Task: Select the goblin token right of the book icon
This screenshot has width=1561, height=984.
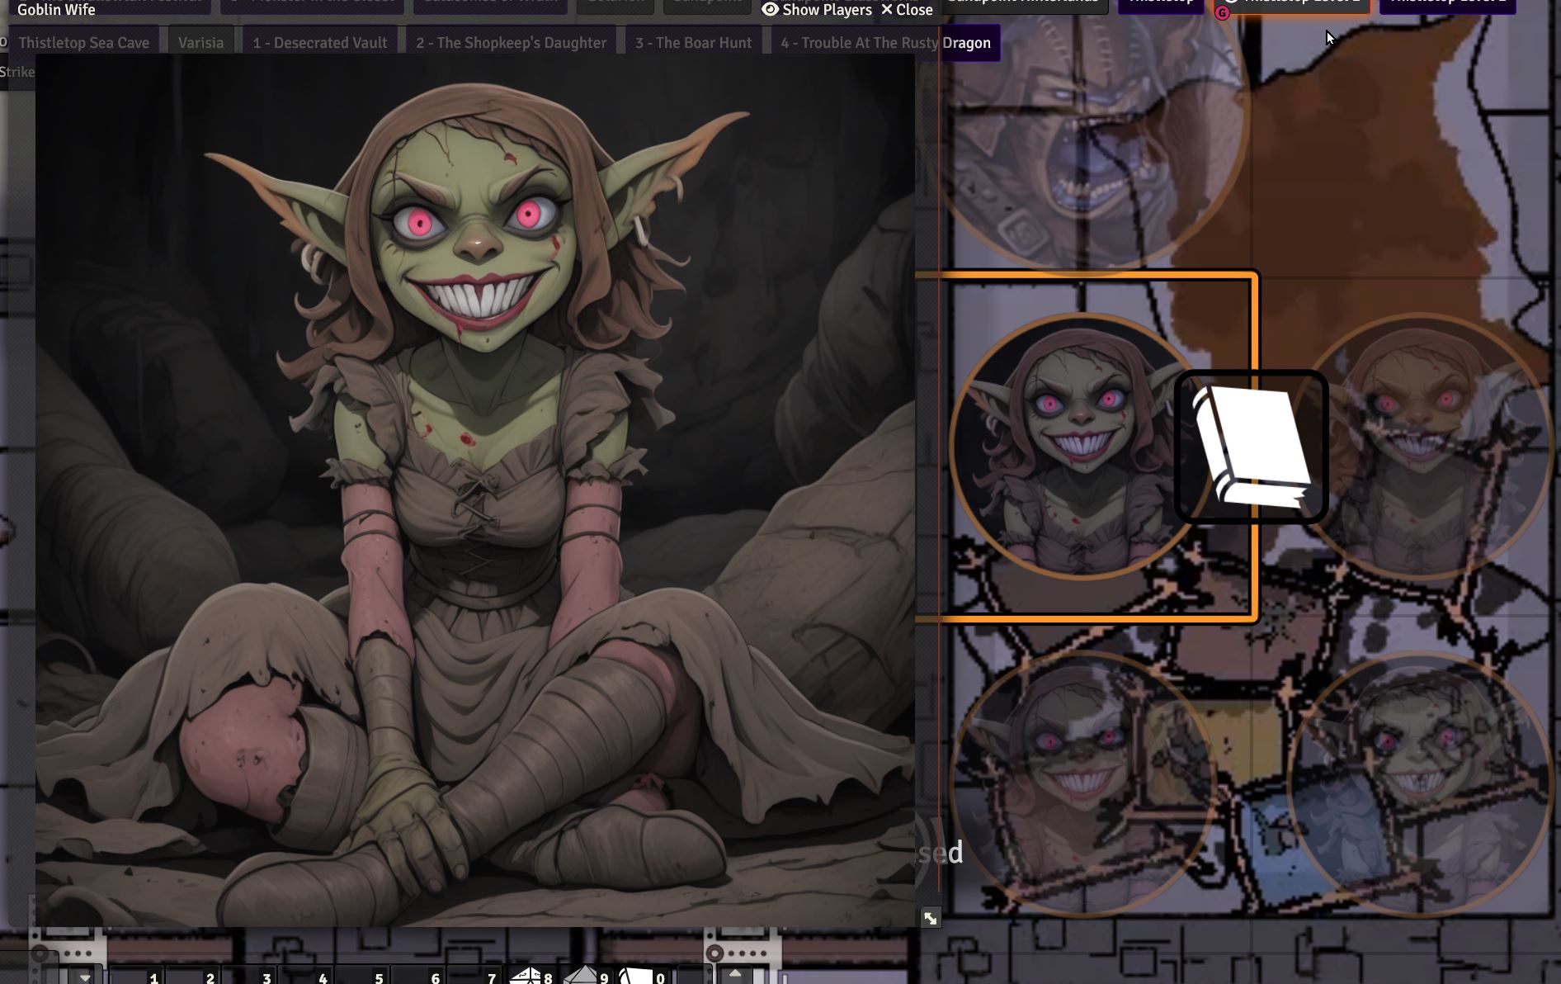Action: point(1421,446)
